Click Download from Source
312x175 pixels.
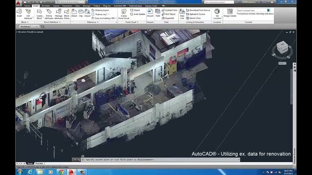pos(198,10)
